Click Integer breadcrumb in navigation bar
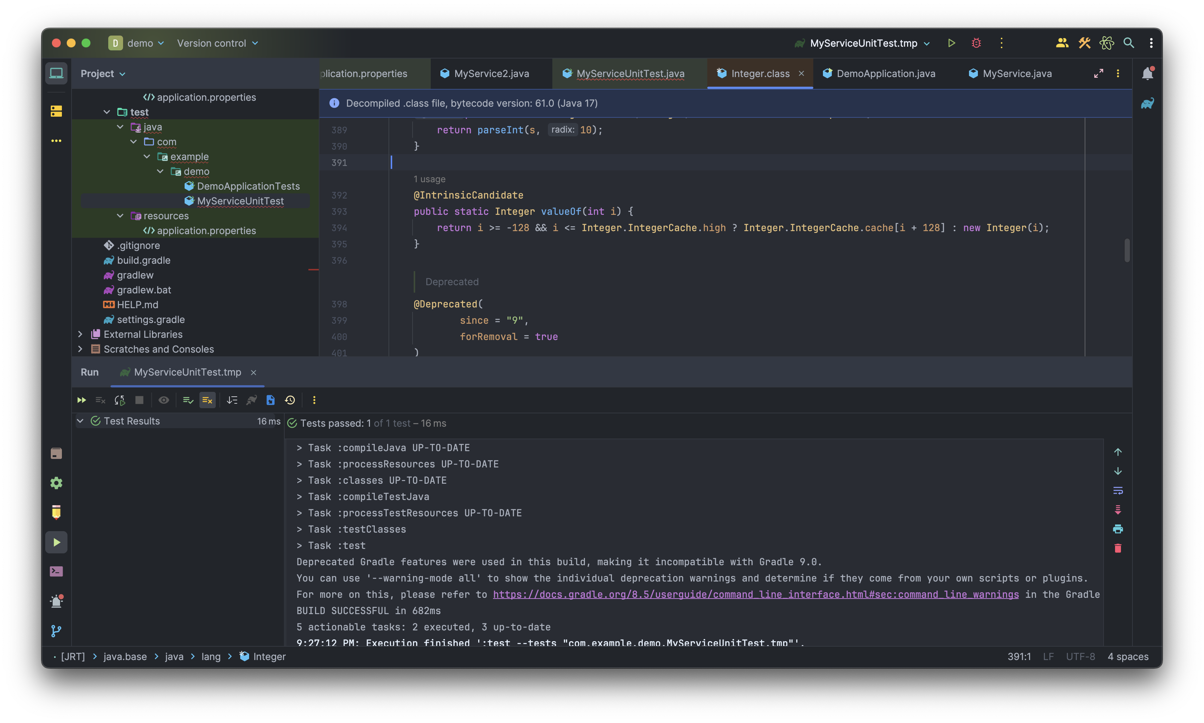 pos(263,657)
